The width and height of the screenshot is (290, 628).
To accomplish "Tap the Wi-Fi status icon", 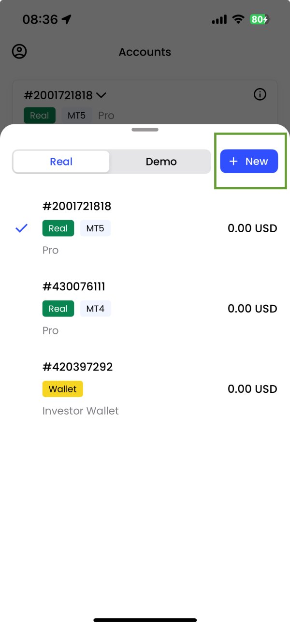I will tap(238, 20).
